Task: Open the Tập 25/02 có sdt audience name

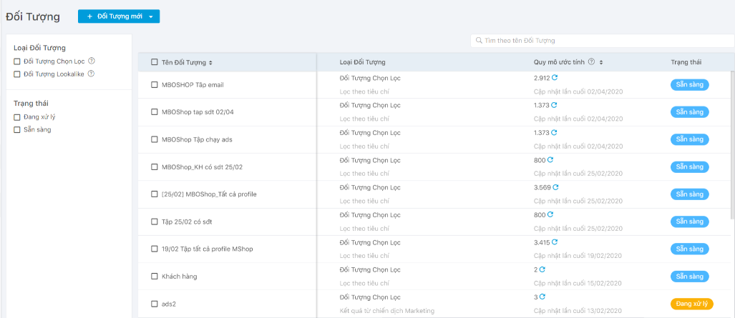Action: [x=187, y=222]
